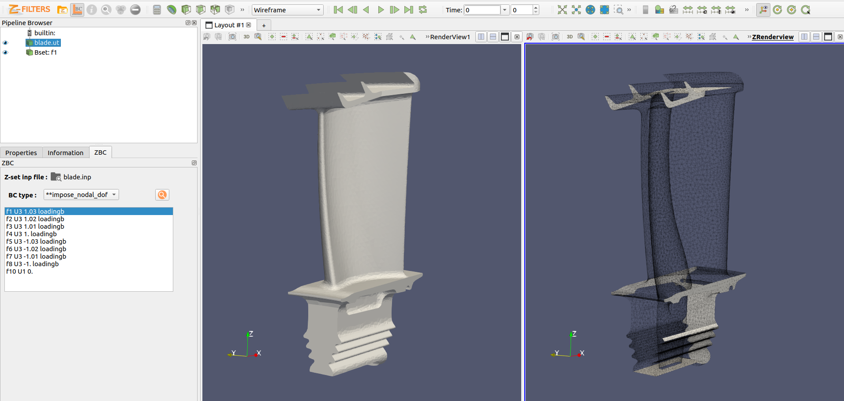Toggle animation loop button
The height and width of the screenshot is (401, 844).
[423, 10]
